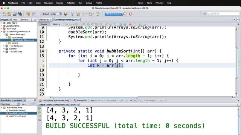Screen dimensions: 241x135
Task: Click the New Project toolbar icon
Action: point(9,14)
